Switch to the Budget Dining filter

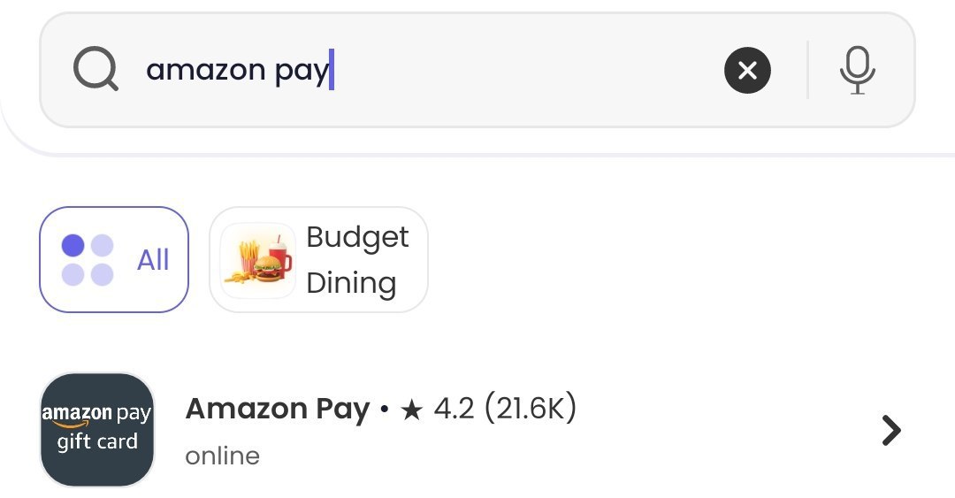coord(318,260)
